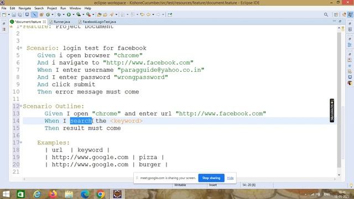Image resolution: width=354 pixels, height=199 pixels.
Task: Open Package Explorer in left sidebar
Action: (x=4, y=29)
